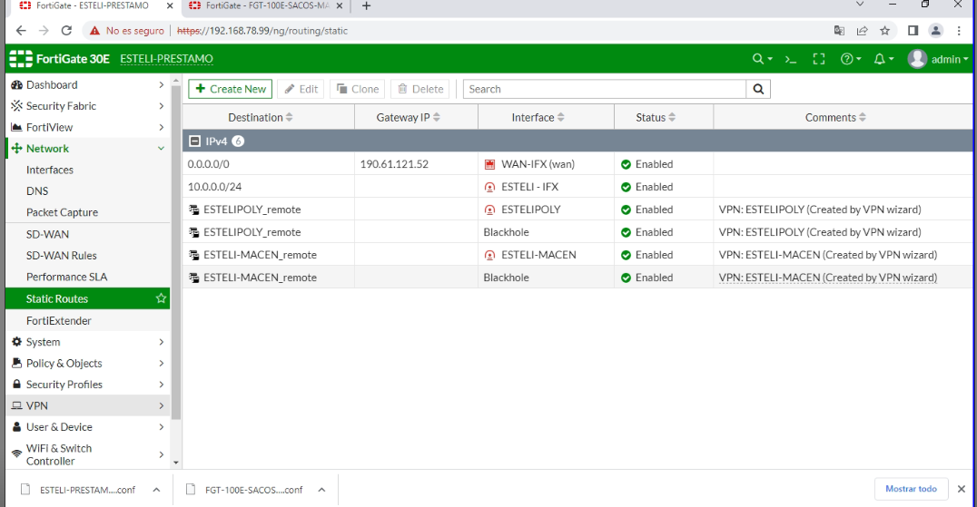Click the search magnifier button beside Search field
Image resolution: width=977 pixels, height=507 pixels.
[758, 89]
